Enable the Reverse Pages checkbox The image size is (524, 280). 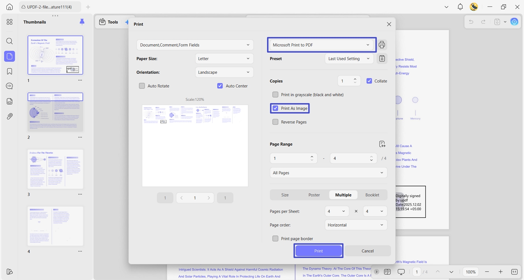(275, 122)
